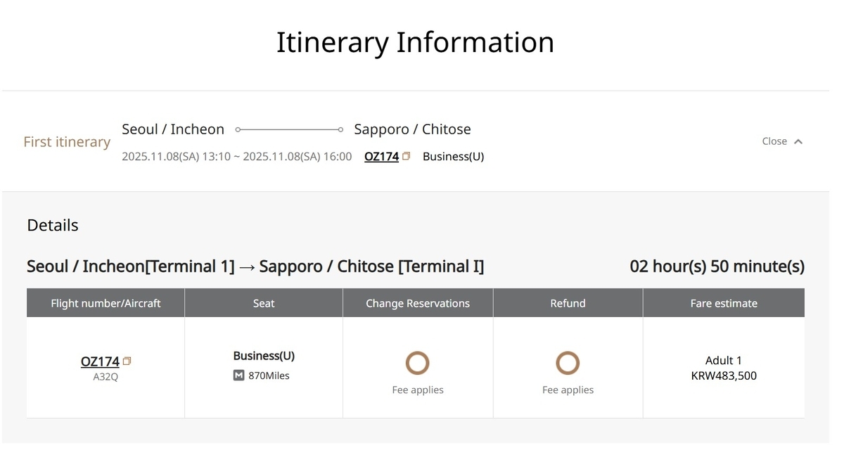844x469 pixels.
Task: Select the Seat column header
Action: (x=264, y=303)
